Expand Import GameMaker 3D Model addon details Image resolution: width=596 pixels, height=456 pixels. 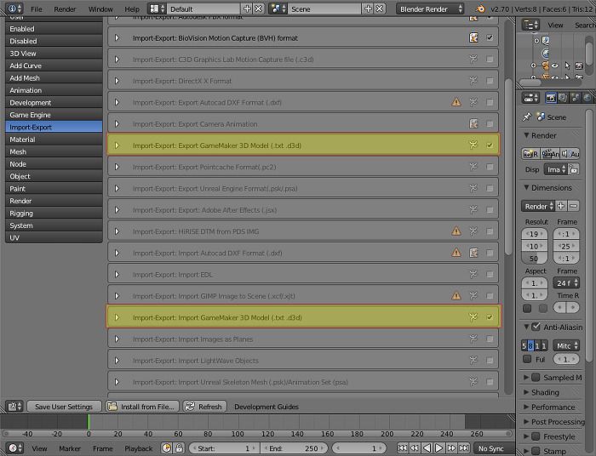click(x=117, y=317)
